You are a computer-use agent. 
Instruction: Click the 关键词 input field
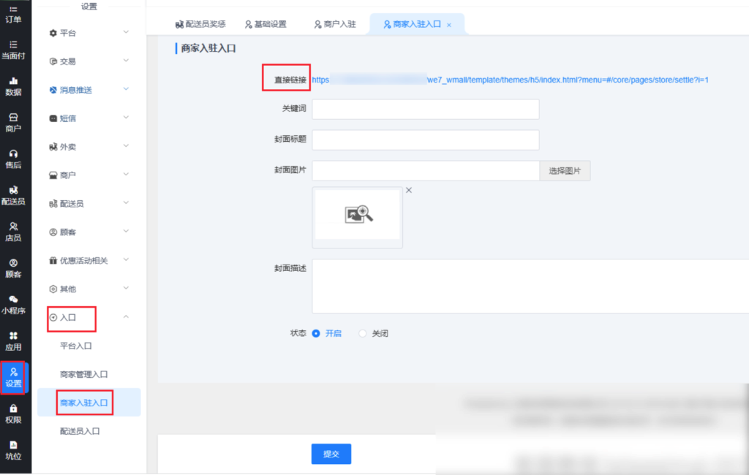point(425,110)
